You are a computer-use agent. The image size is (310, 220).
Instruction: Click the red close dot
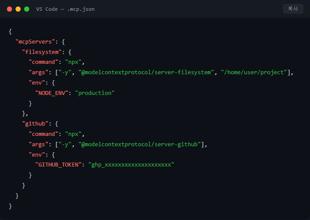[9, 9]
